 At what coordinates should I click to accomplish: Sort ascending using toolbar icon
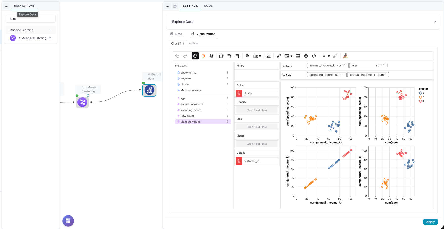point(229,56)
